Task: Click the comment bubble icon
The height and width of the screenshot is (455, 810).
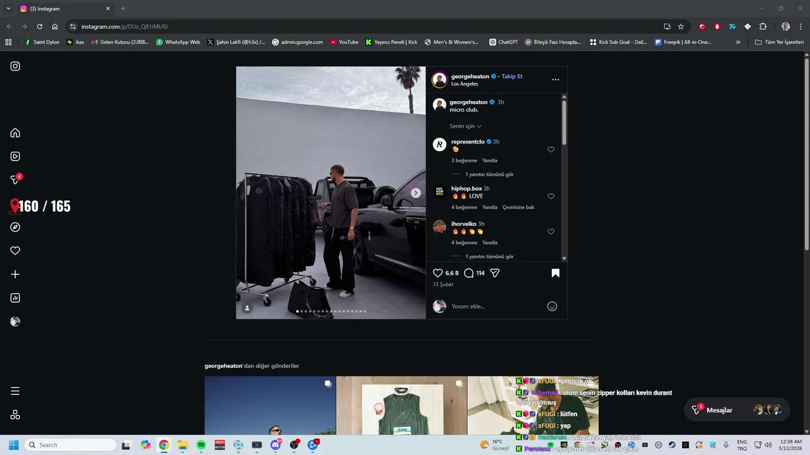Action: coord(469,273)
